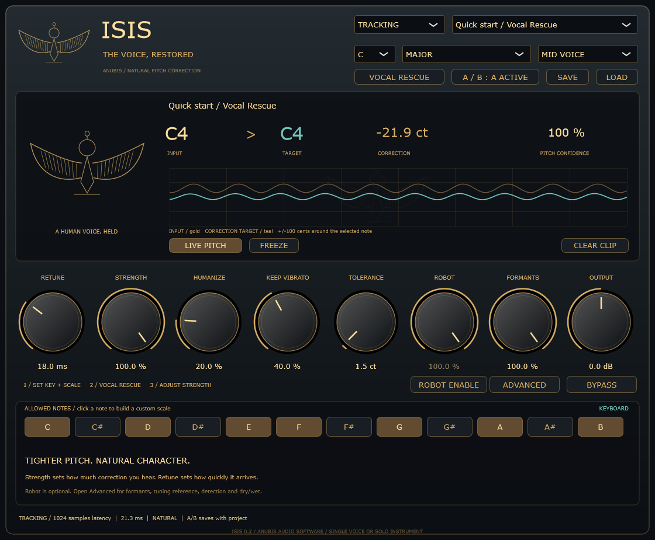Screen dimensions: 655x540
Task: Toggle allowed note D#
Action: (x=198, y=427)
